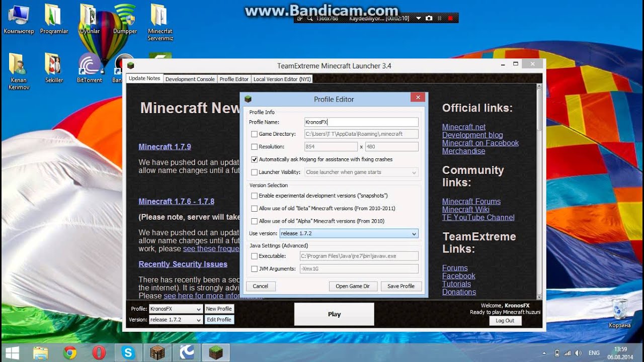Open the taskbar clock showing 13:59
Viewport: 644px width, 362px height.
(620, 352)
